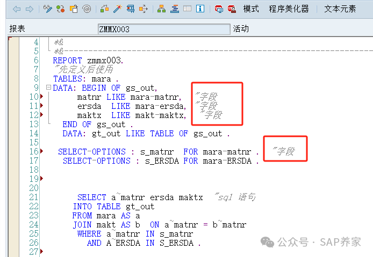
Task: Click line number 6 in the gutter
Action: (36, 60)
